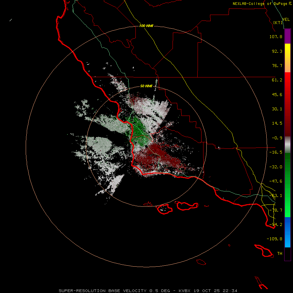Click the purple segment of the color bar

pos(287,36)
